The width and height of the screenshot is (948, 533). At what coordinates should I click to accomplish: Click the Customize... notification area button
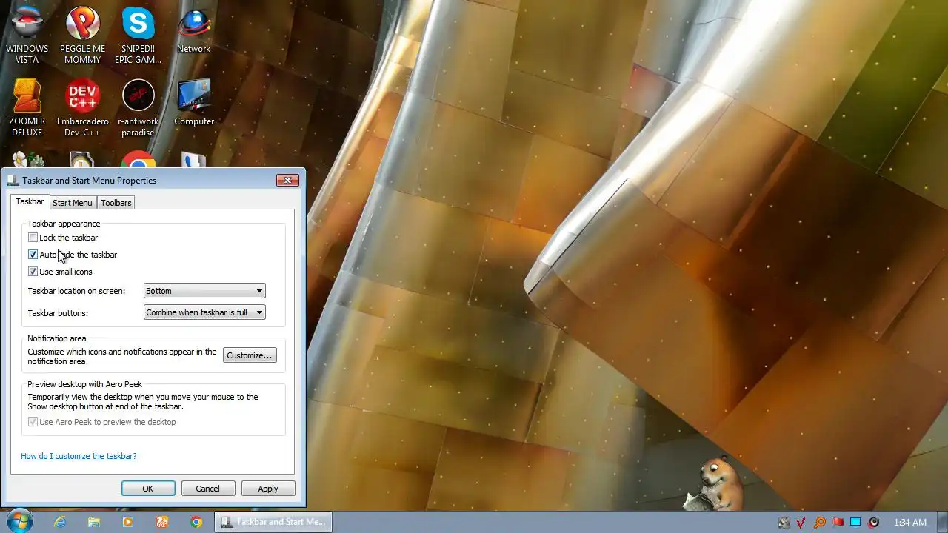point(250,355)
